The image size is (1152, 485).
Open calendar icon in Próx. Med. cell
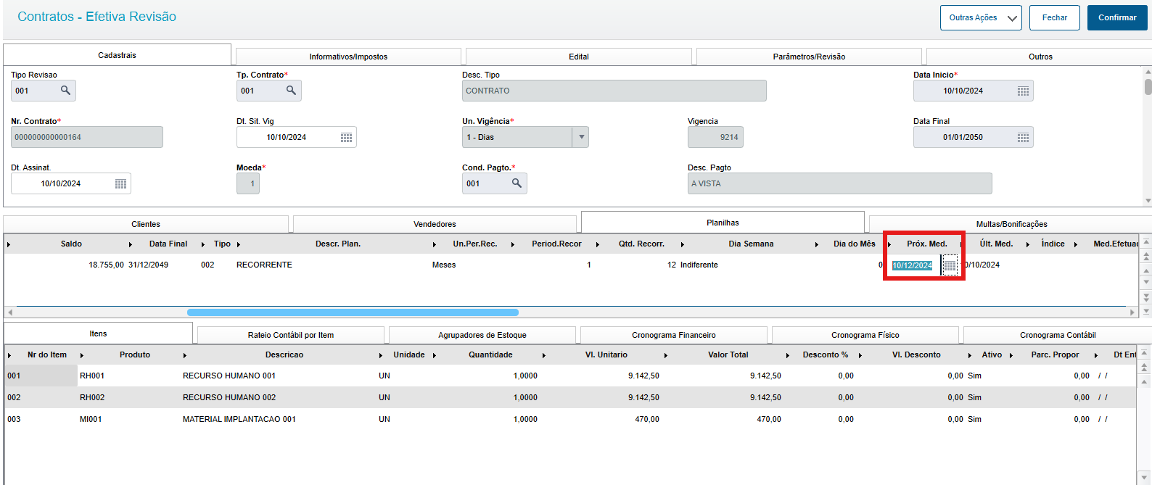950,265
